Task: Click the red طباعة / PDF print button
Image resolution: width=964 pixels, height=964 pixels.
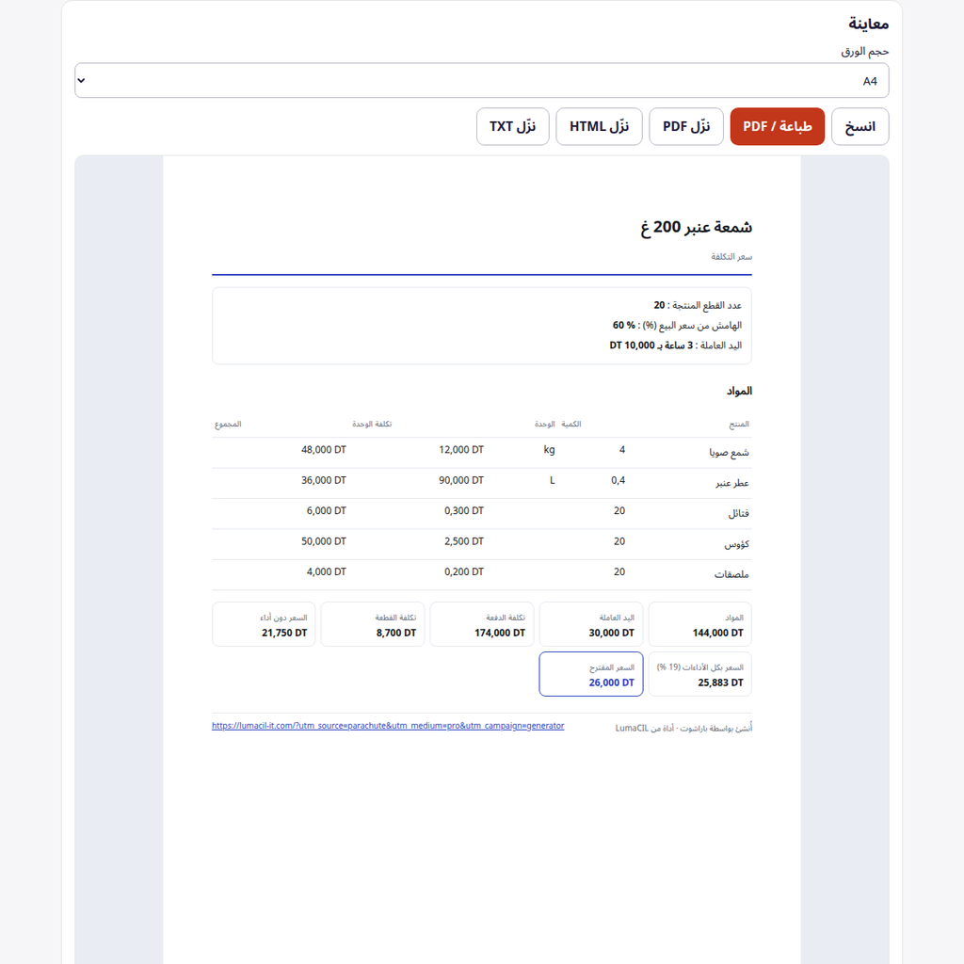Action: tap(777, 127)
